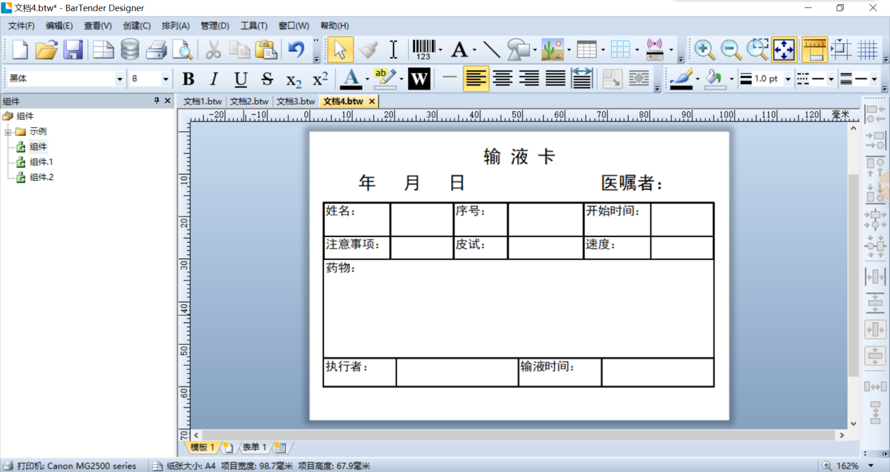Select the barcode creation tool
890x472 pixels.
click(424, 49)
